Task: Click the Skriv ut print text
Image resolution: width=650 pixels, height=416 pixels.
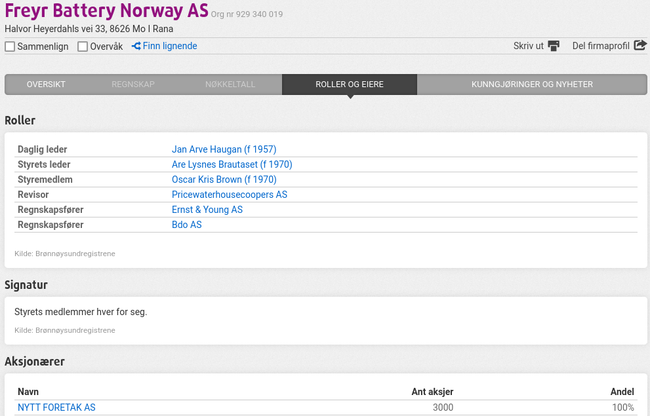Action: (x=528, y=47)
